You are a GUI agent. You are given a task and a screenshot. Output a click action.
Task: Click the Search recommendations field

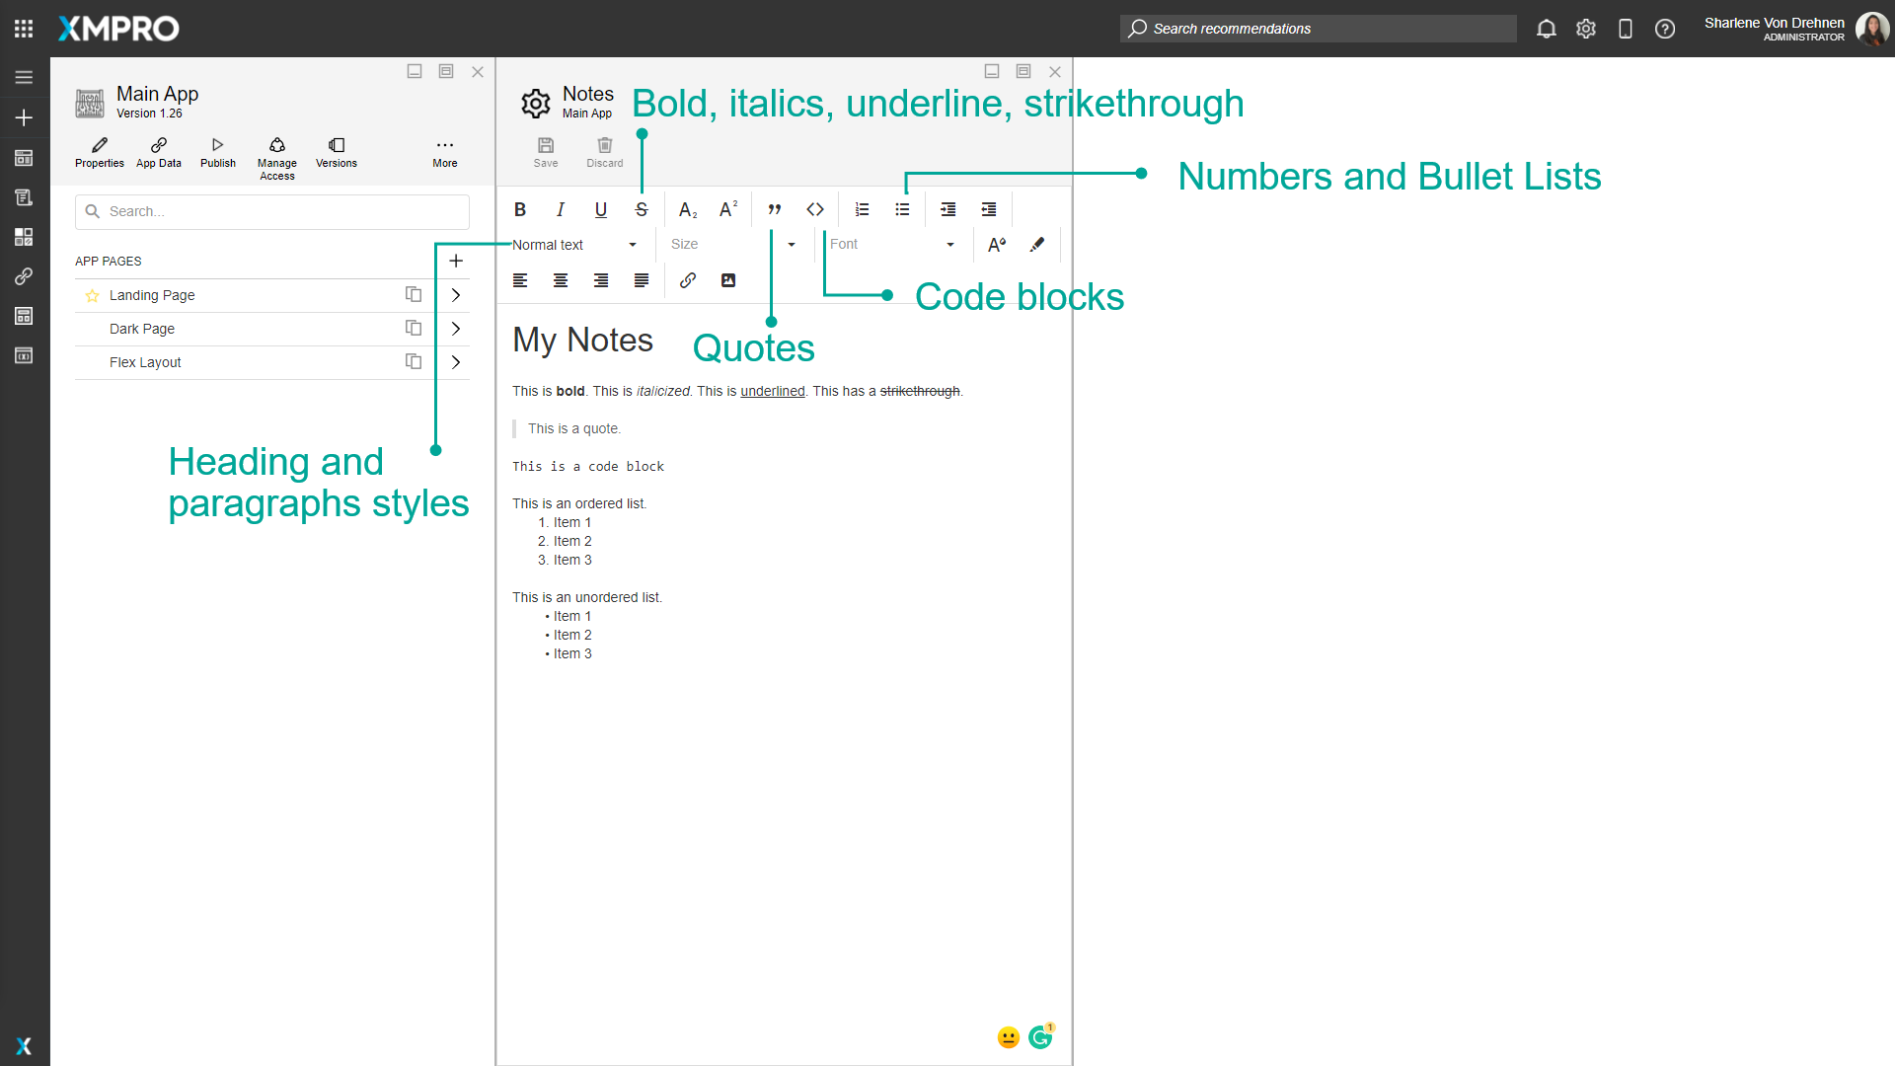[x=1318, y=29]
